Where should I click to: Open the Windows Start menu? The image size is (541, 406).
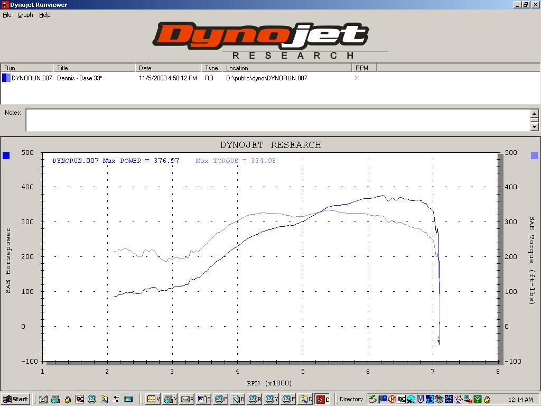[15, 400]
